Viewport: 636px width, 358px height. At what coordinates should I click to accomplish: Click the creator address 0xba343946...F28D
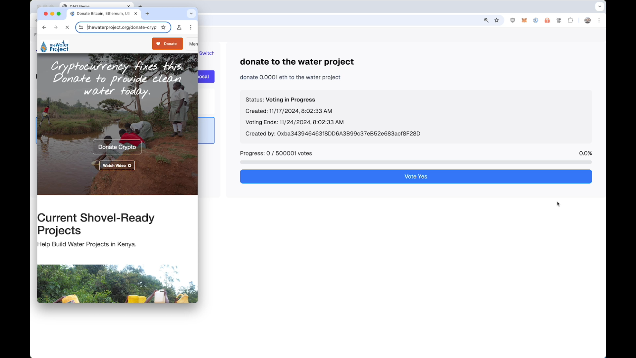[348, 134]
